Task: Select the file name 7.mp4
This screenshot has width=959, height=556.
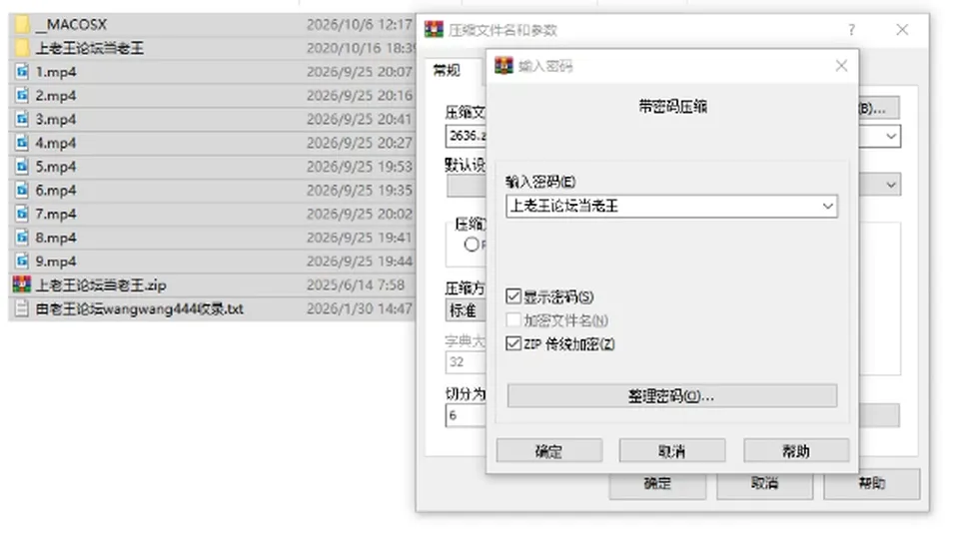Action: click(x=56, y=215)
